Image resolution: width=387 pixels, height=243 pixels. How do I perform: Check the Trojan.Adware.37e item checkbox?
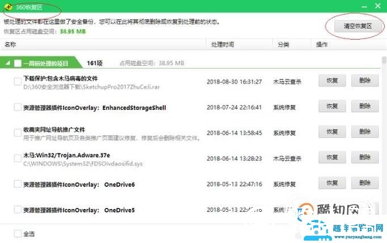pyautogui.click(x=18, y=158)
